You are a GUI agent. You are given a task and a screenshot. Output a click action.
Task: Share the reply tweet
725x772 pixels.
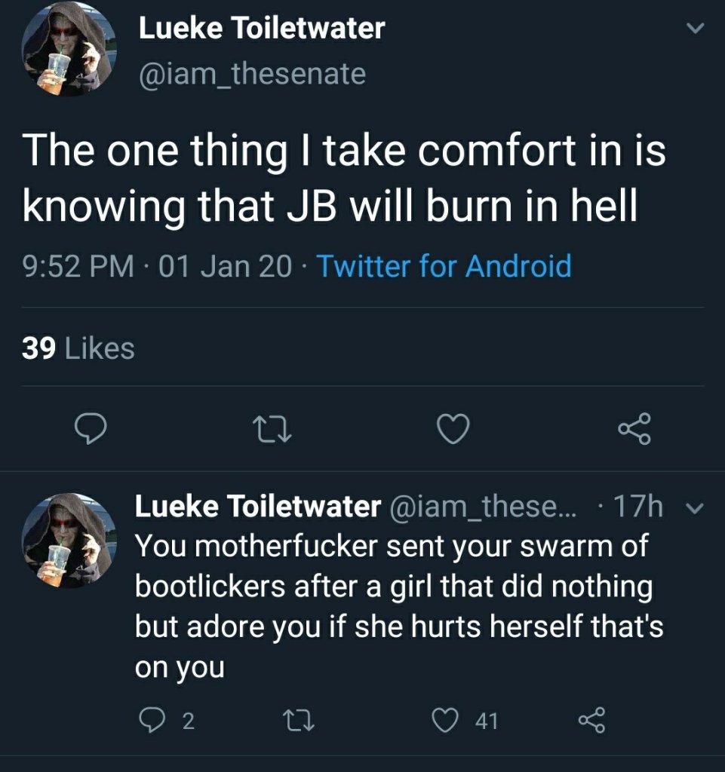(x=591, y=721)
